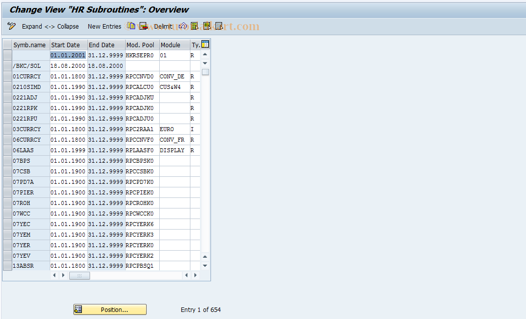Select the row selector for 0210SIMD
This screenshot has width=526, height=319.
tap(8, 87)
